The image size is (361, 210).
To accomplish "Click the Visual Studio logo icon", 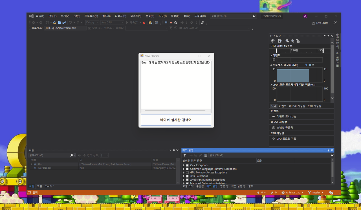I will tap(31, 16).
